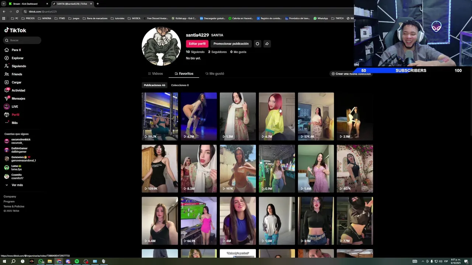Open Terms & Policies footer link

pos(14,206)
